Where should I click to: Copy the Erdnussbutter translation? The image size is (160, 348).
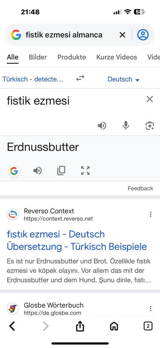point(61,171)
